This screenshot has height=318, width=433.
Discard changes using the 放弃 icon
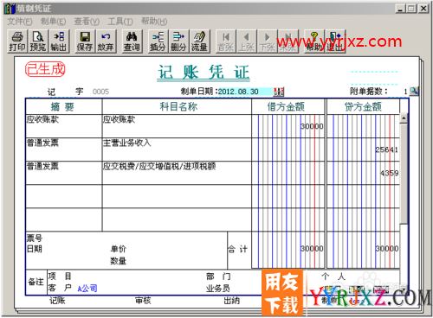106,41
